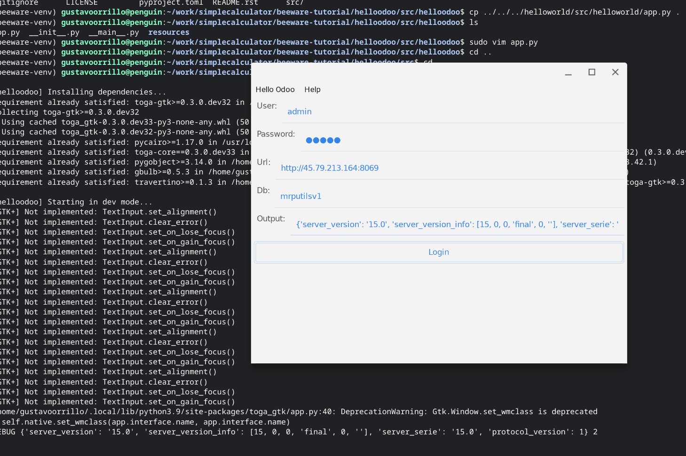Click terminal line 'Starting in dev mode...'
Screen dimensions: 686x456
pyautogui.click(x=76, y=202)
